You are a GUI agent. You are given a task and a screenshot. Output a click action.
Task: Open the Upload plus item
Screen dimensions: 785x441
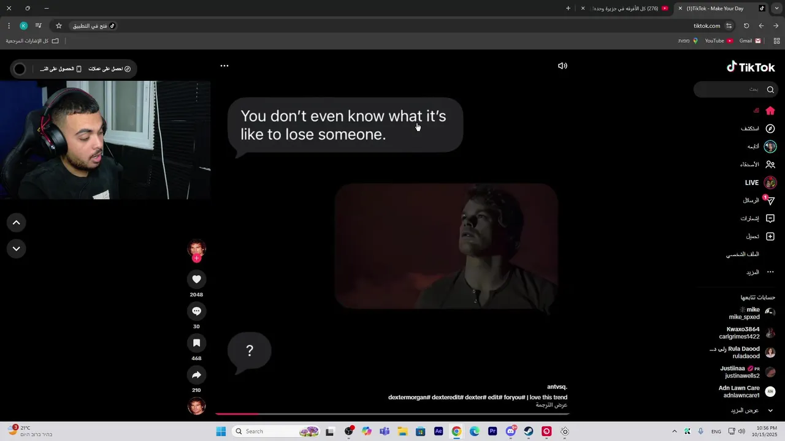pos(760,236)
